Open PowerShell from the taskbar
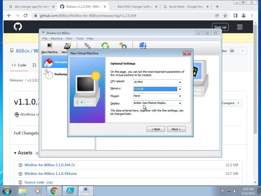 [70, 191]
